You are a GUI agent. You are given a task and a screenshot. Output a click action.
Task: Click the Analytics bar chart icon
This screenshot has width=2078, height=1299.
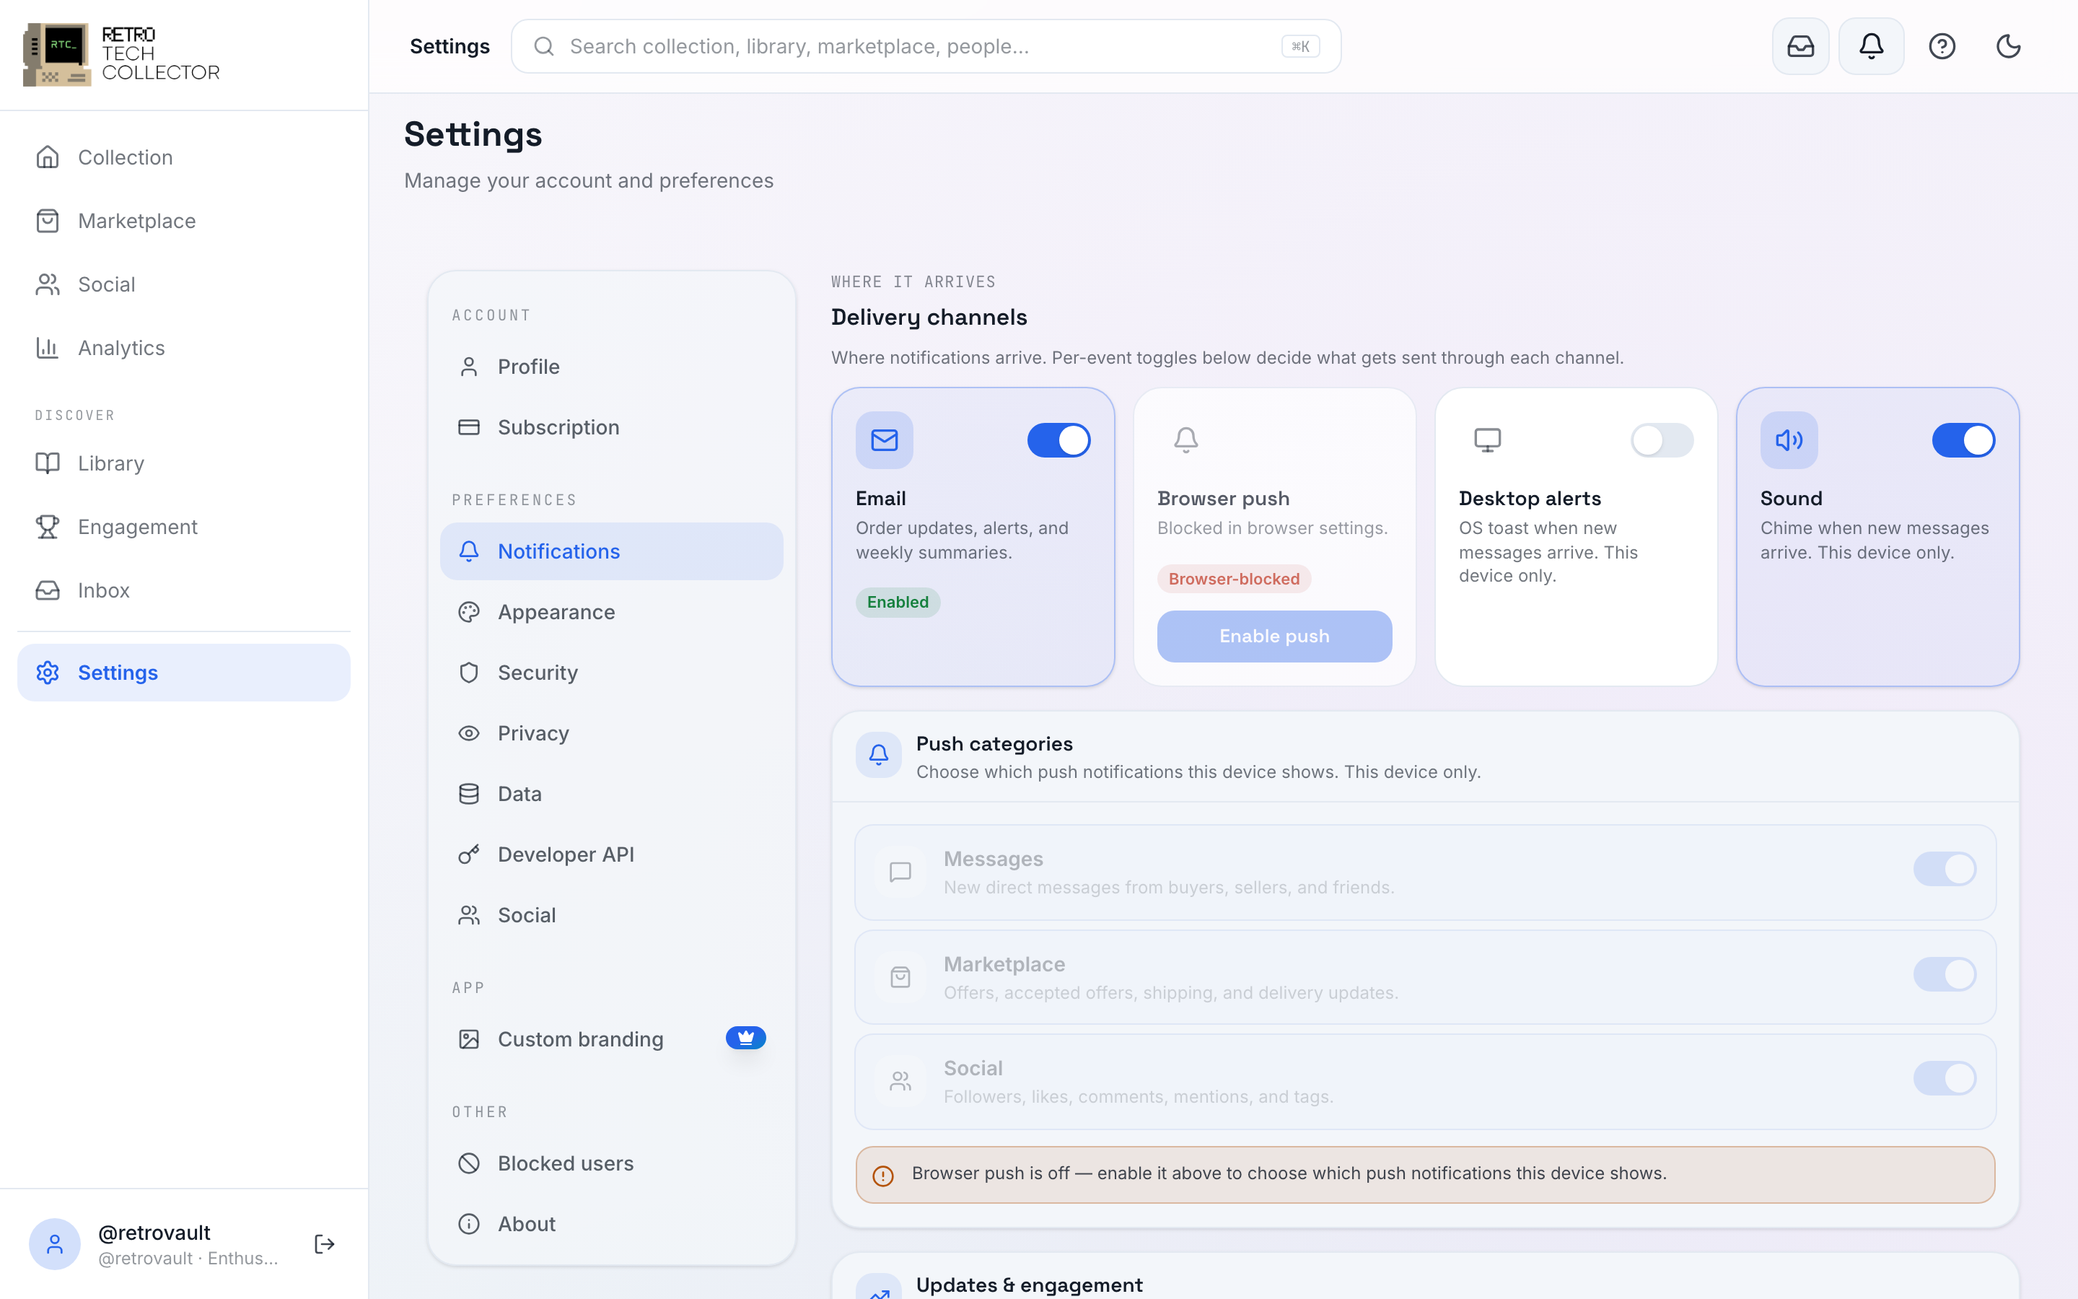pos(47,347)
